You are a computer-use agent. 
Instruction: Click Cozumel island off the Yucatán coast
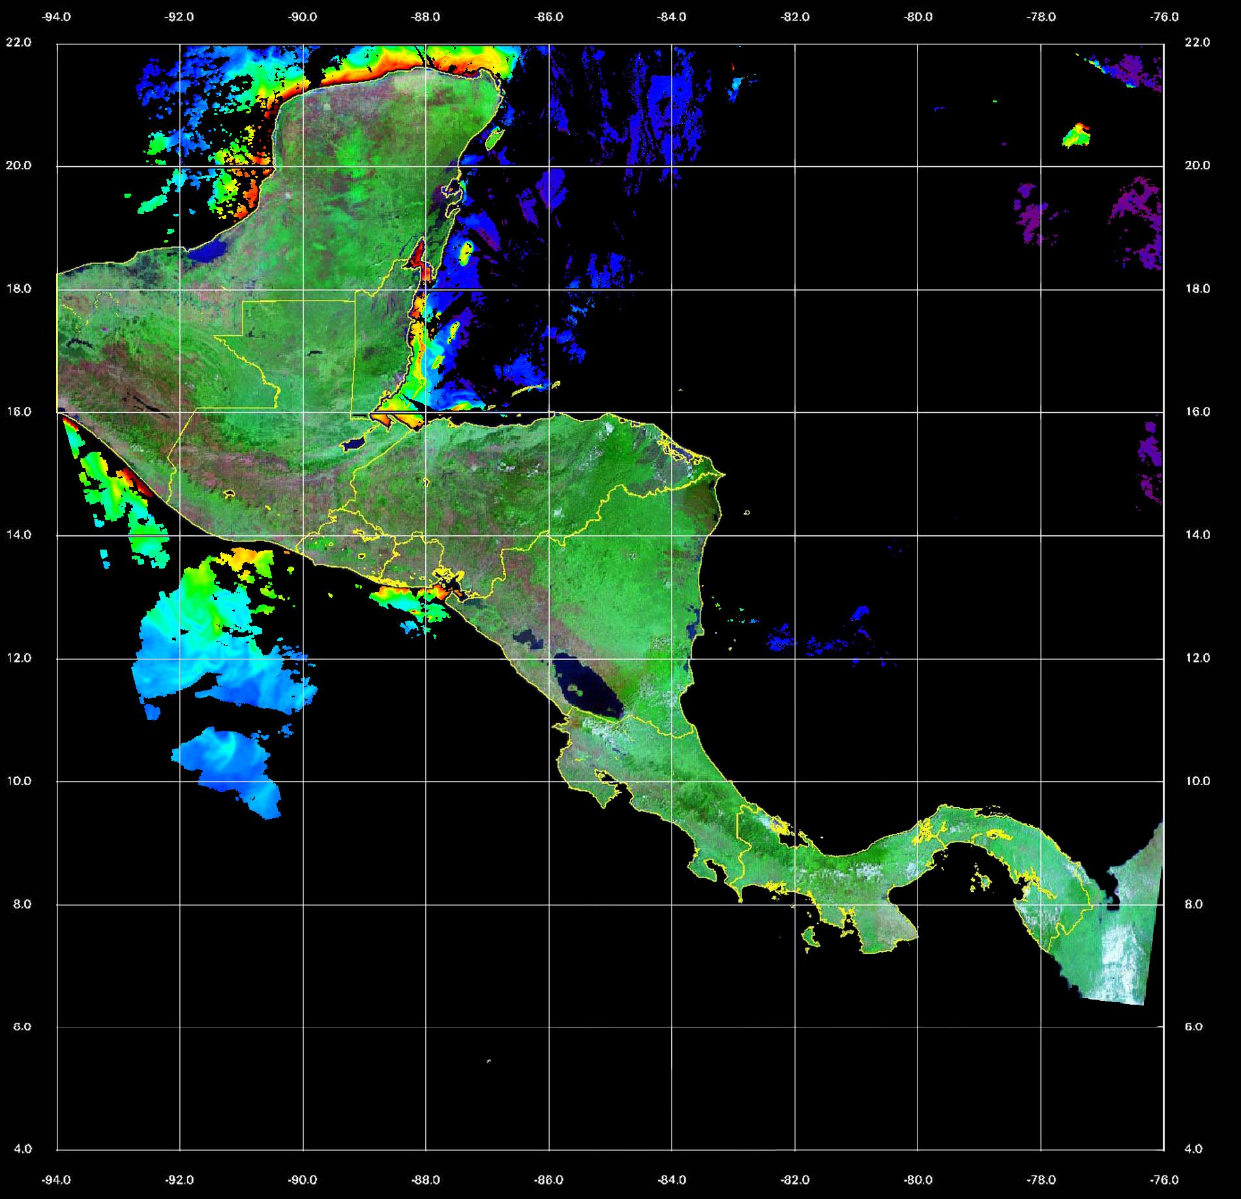495,137
